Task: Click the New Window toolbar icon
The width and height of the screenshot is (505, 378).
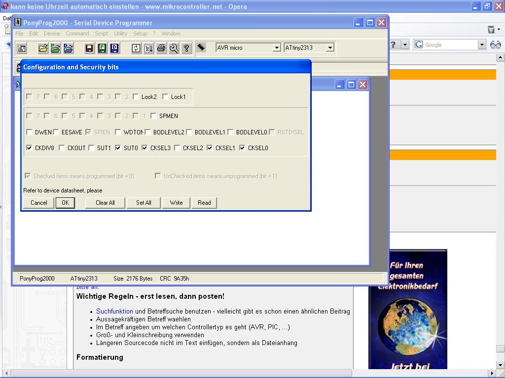Action: [x=22, y=48]
